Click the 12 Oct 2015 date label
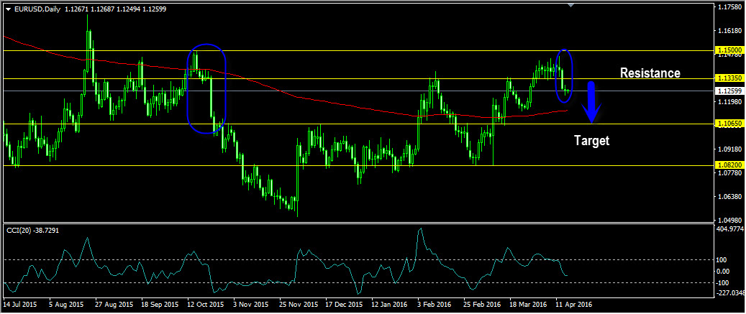Image resolution: width=746 pixels, height=314 pixels. [206, 303]
